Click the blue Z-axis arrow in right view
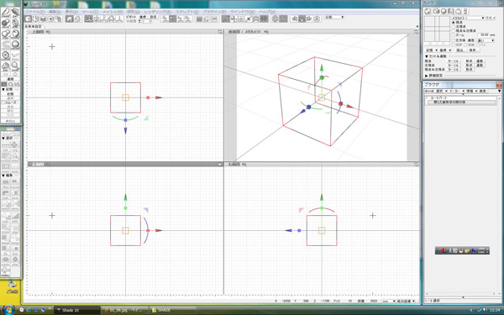Screen dimensions: 504x315 (288, 230)
